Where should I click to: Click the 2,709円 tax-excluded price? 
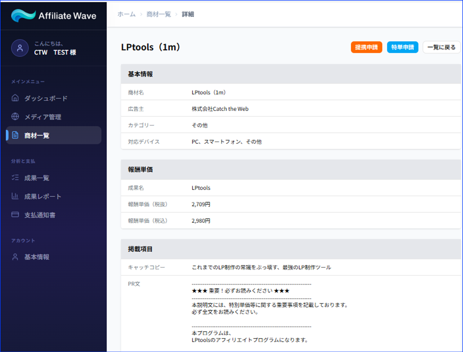pyautogui.click(x=201, y=204)
